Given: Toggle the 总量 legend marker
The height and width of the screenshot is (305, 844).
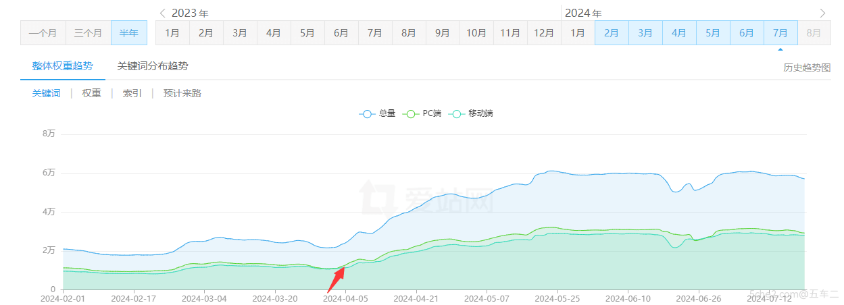Looking at the screenshot, I should [367, 114].
